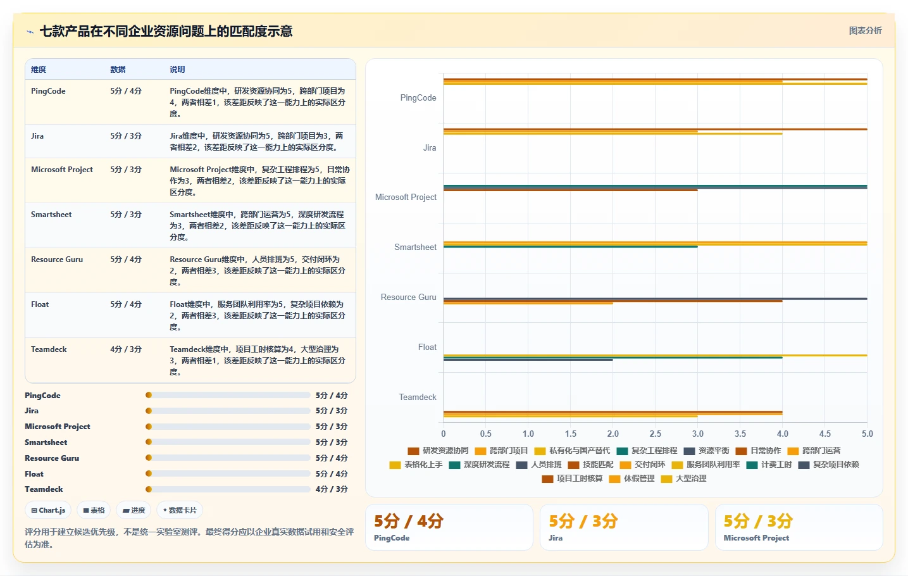Open the Jira 5分 / 3分 score card
Image resolution: width=908 pixels, height=576 pixels.
624,527
